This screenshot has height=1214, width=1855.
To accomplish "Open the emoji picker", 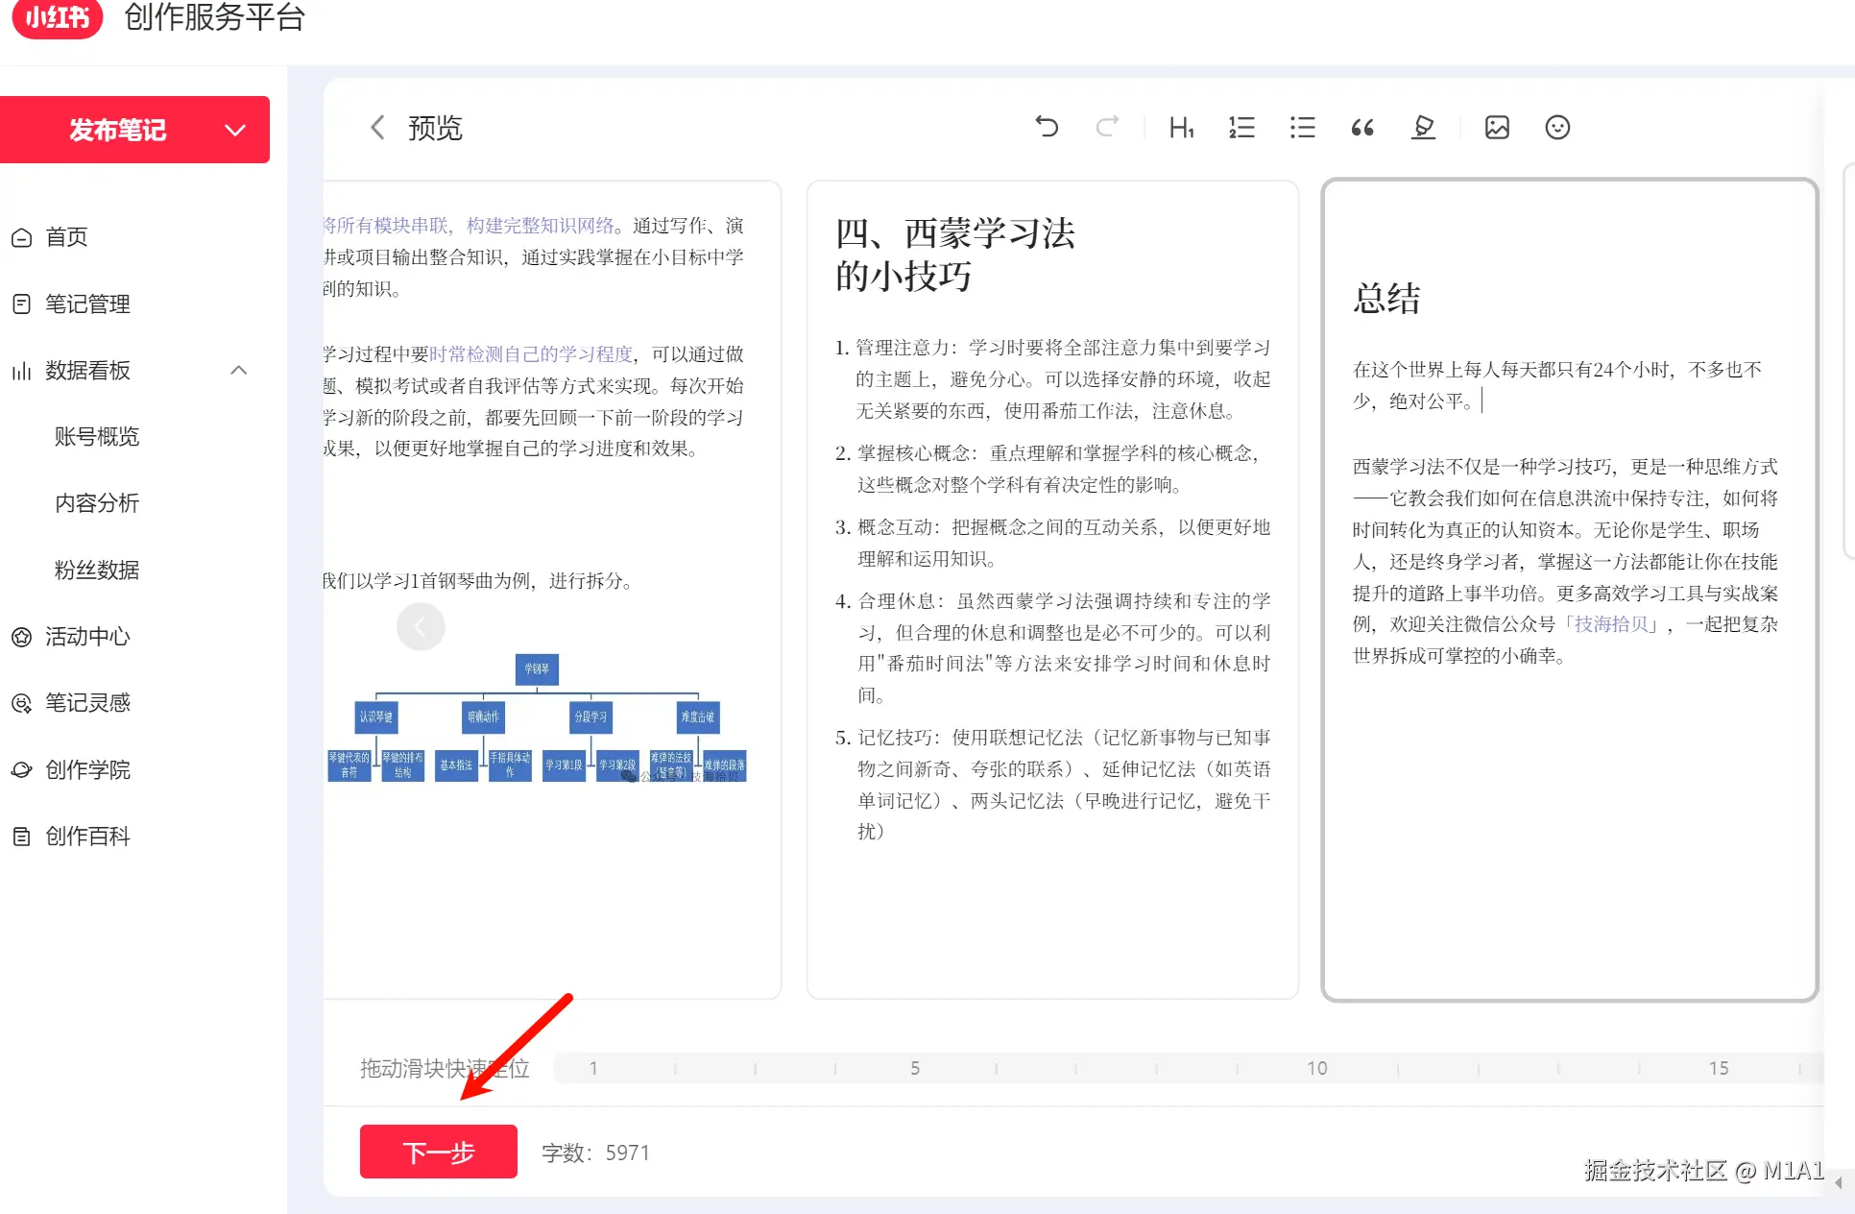I will 1557,127.
